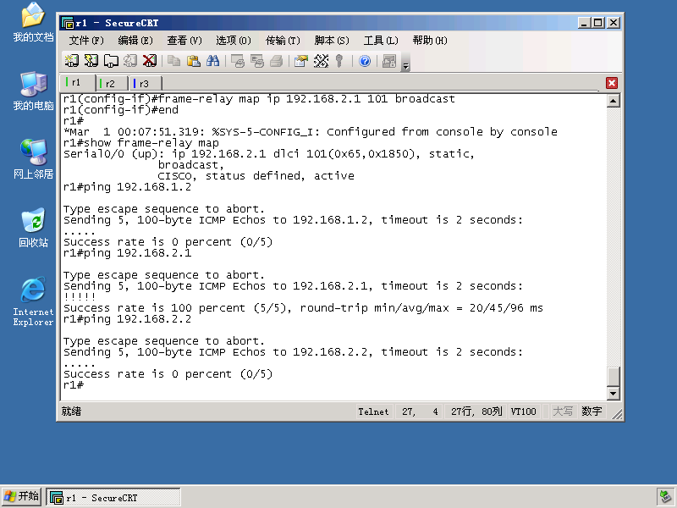Click the rightmost grayed toolbar icon
677x508 pixels.
(389, 61)
